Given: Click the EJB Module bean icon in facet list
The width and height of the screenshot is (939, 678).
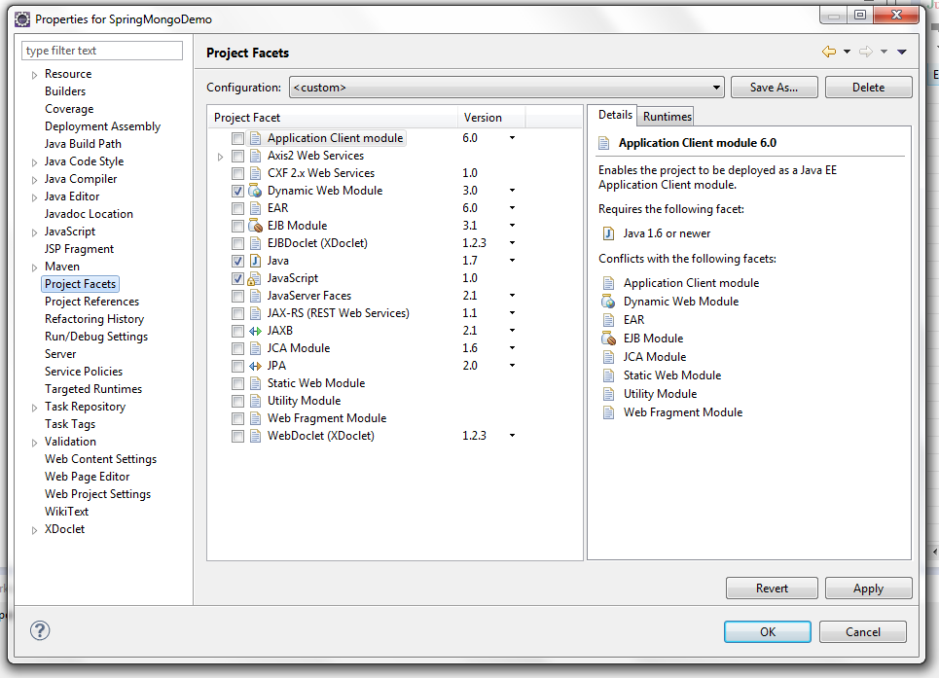Looking at the screenshot, I should (255, 226).
